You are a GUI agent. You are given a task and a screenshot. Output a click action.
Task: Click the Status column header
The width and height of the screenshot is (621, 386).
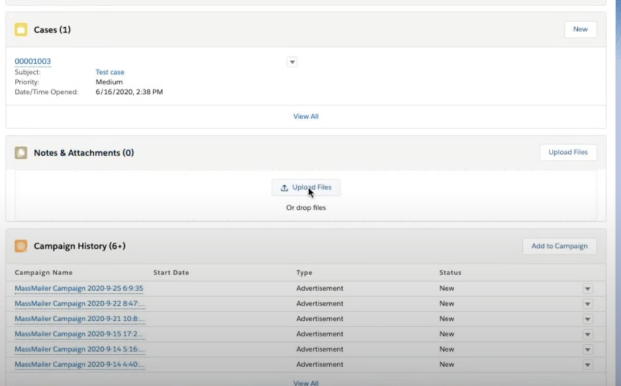451,273
